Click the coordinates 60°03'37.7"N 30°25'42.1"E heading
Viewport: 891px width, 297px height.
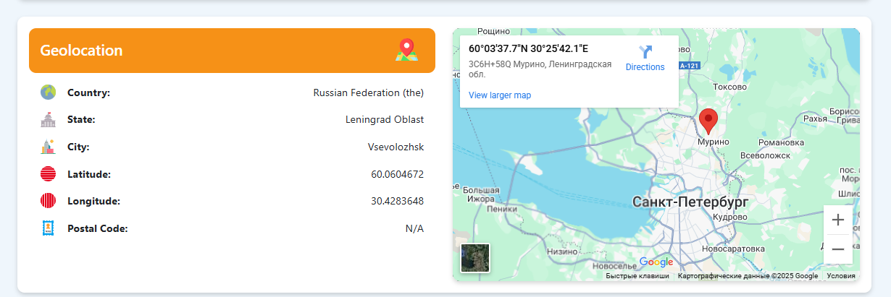529,49
